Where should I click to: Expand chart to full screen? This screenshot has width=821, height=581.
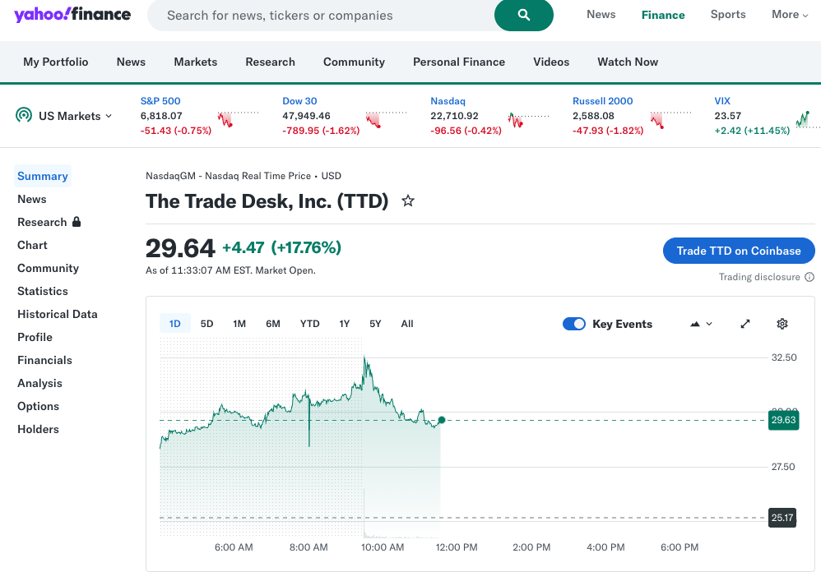745,324
